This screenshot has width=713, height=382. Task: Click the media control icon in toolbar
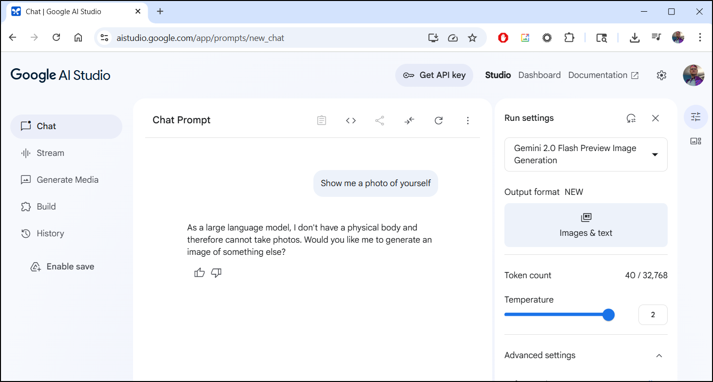click(656, 38)
